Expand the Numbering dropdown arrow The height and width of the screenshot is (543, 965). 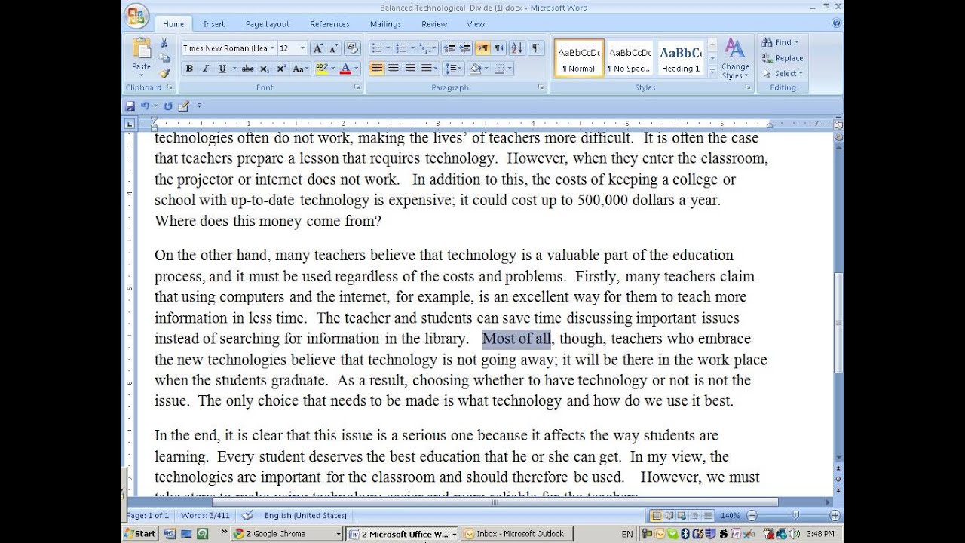click(x=412, y=48)
